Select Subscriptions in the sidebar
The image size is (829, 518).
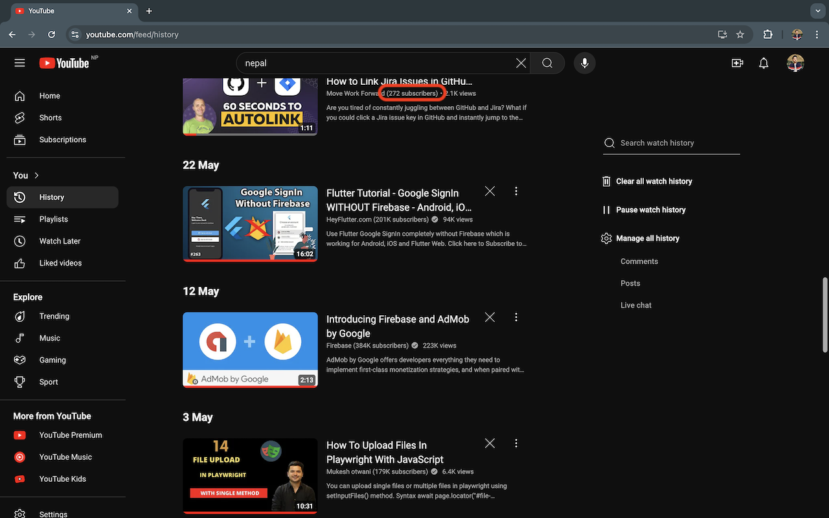[62, 139]
